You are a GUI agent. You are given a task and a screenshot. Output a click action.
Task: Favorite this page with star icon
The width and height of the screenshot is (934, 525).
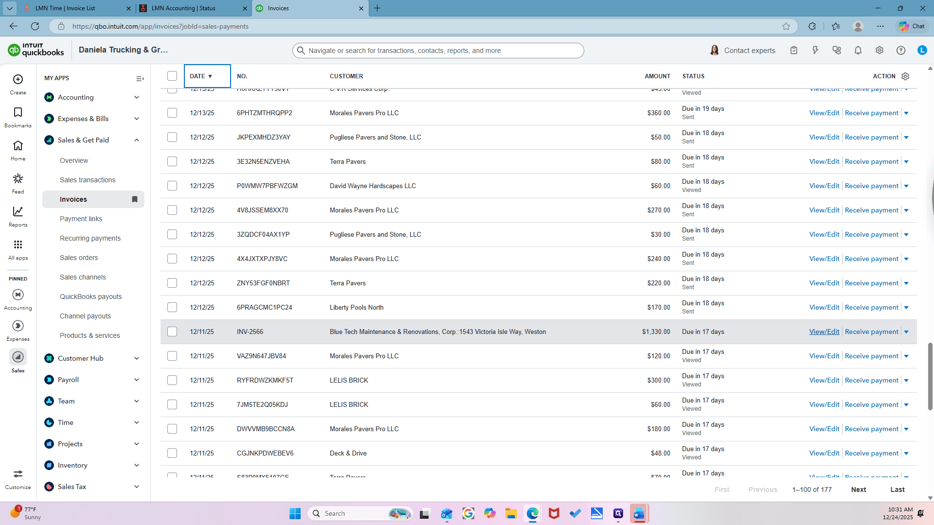786,26
